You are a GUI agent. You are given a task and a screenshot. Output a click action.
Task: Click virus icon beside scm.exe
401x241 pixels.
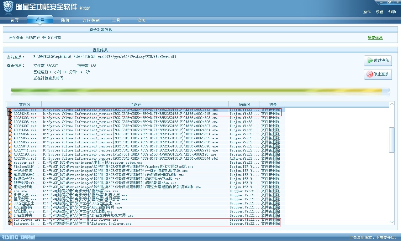[x=10, y=191]
